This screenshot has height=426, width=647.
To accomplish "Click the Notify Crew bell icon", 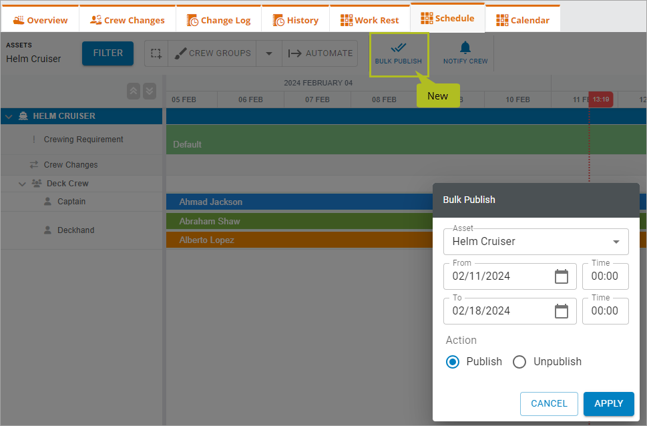I will click(x=465, y=47).
